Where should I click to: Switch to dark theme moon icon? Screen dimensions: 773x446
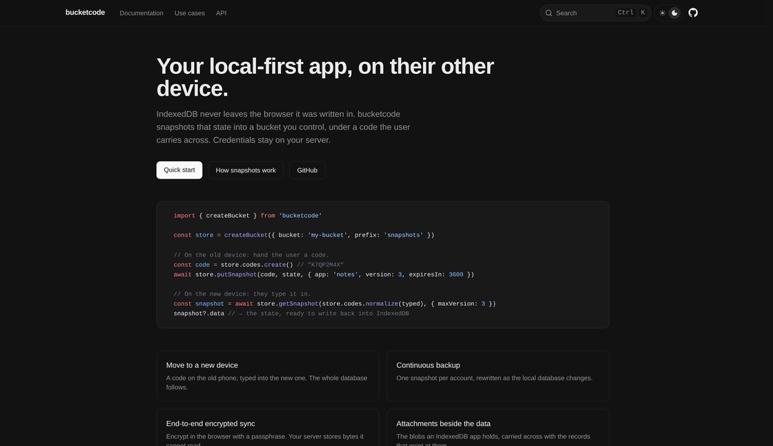click(x=674, y=13)
